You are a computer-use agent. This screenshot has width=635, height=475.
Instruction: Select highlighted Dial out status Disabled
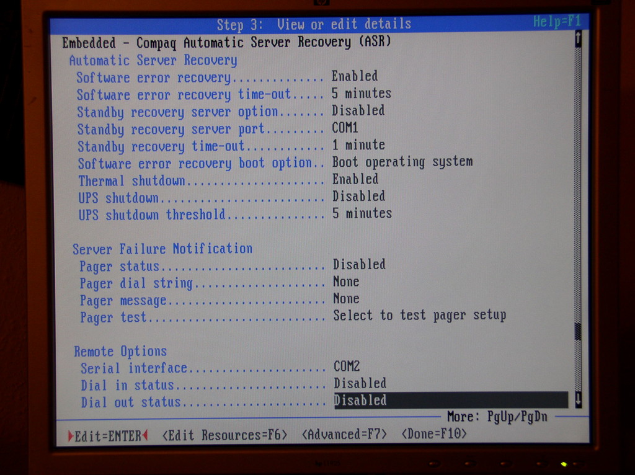(360, 401)
